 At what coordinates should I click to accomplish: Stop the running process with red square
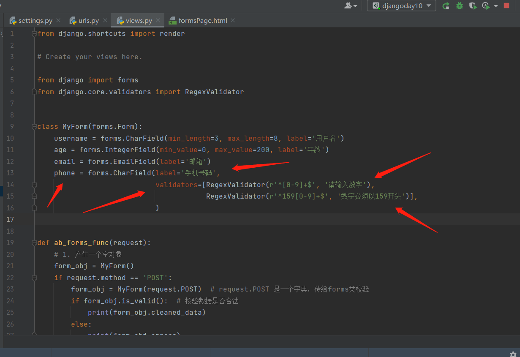point(506,5)
